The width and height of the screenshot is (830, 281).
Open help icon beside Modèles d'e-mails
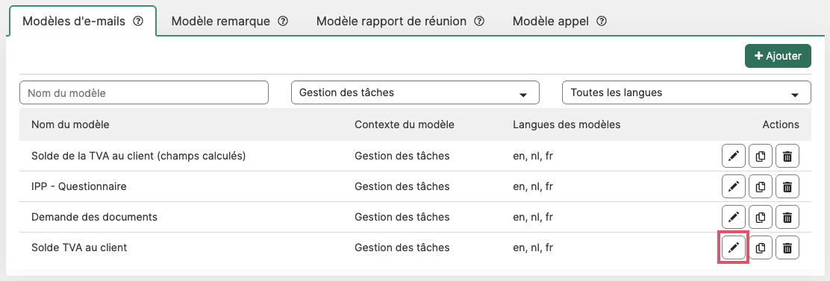138,21
